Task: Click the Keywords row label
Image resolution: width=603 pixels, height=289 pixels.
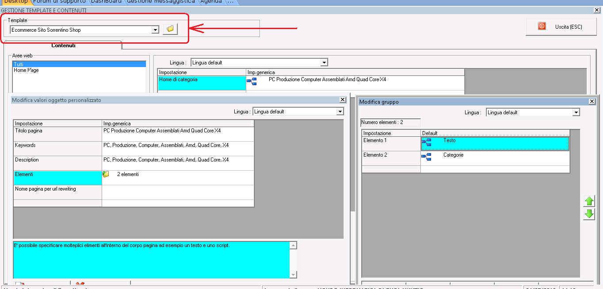Action: point(57,149)
